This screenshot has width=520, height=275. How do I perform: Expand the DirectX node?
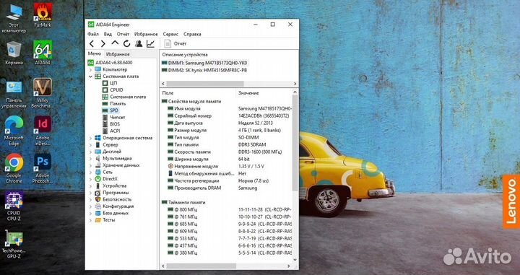pyautogui.click(x=90, y=179)
